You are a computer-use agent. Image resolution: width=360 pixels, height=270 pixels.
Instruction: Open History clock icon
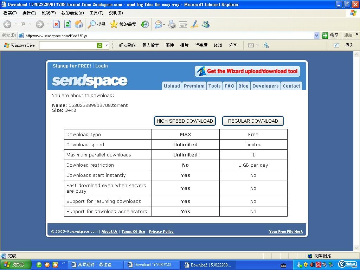point(145,24)
